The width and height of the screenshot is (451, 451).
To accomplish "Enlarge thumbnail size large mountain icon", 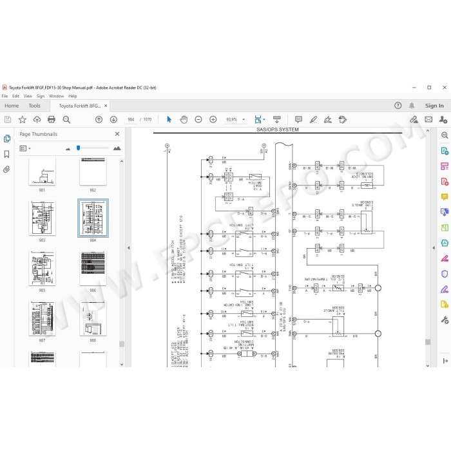I will coord(117,148).
